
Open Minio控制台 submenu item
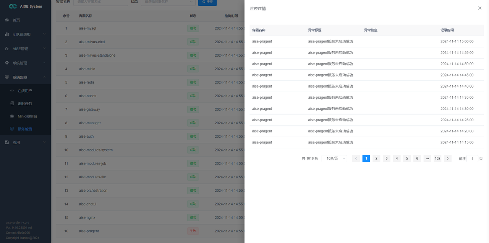(x=25, y=116)
